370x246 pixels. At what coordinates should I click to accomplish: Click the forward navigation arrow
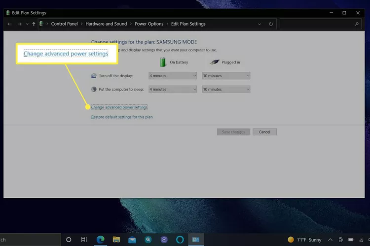(20, 24)
